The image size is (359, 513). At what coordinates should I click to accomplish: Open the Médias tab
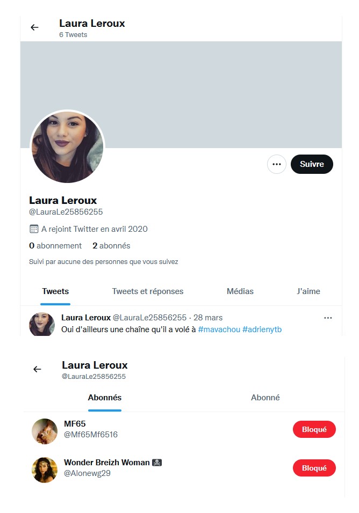(240, 291)
